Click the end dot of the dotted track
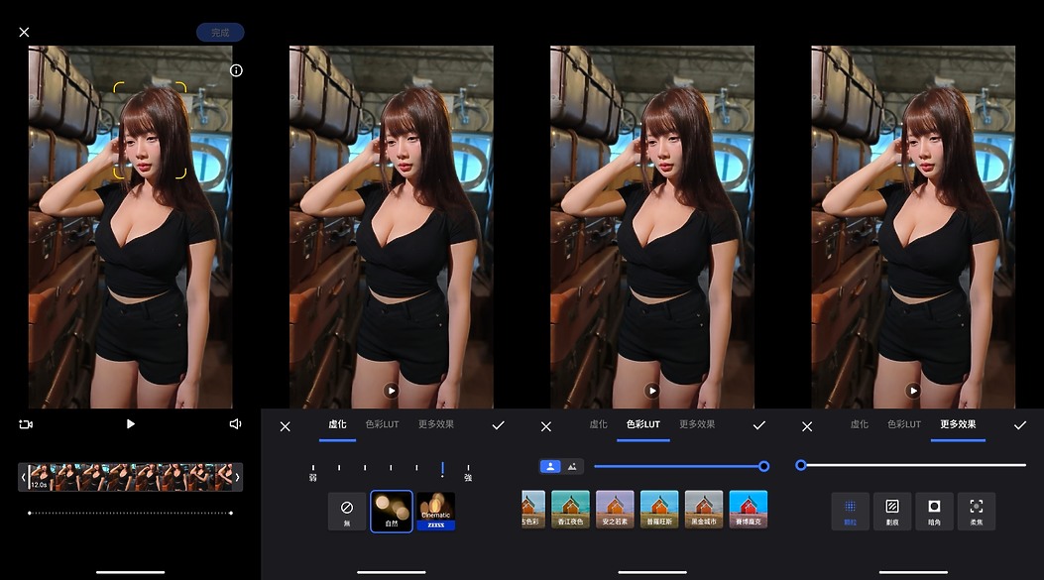The image size is (1044, 580). point(231,514)
